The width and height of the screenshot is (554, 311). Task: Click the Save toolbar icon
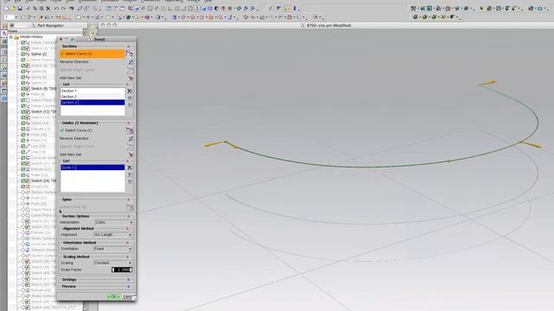[x=20, y=9]
